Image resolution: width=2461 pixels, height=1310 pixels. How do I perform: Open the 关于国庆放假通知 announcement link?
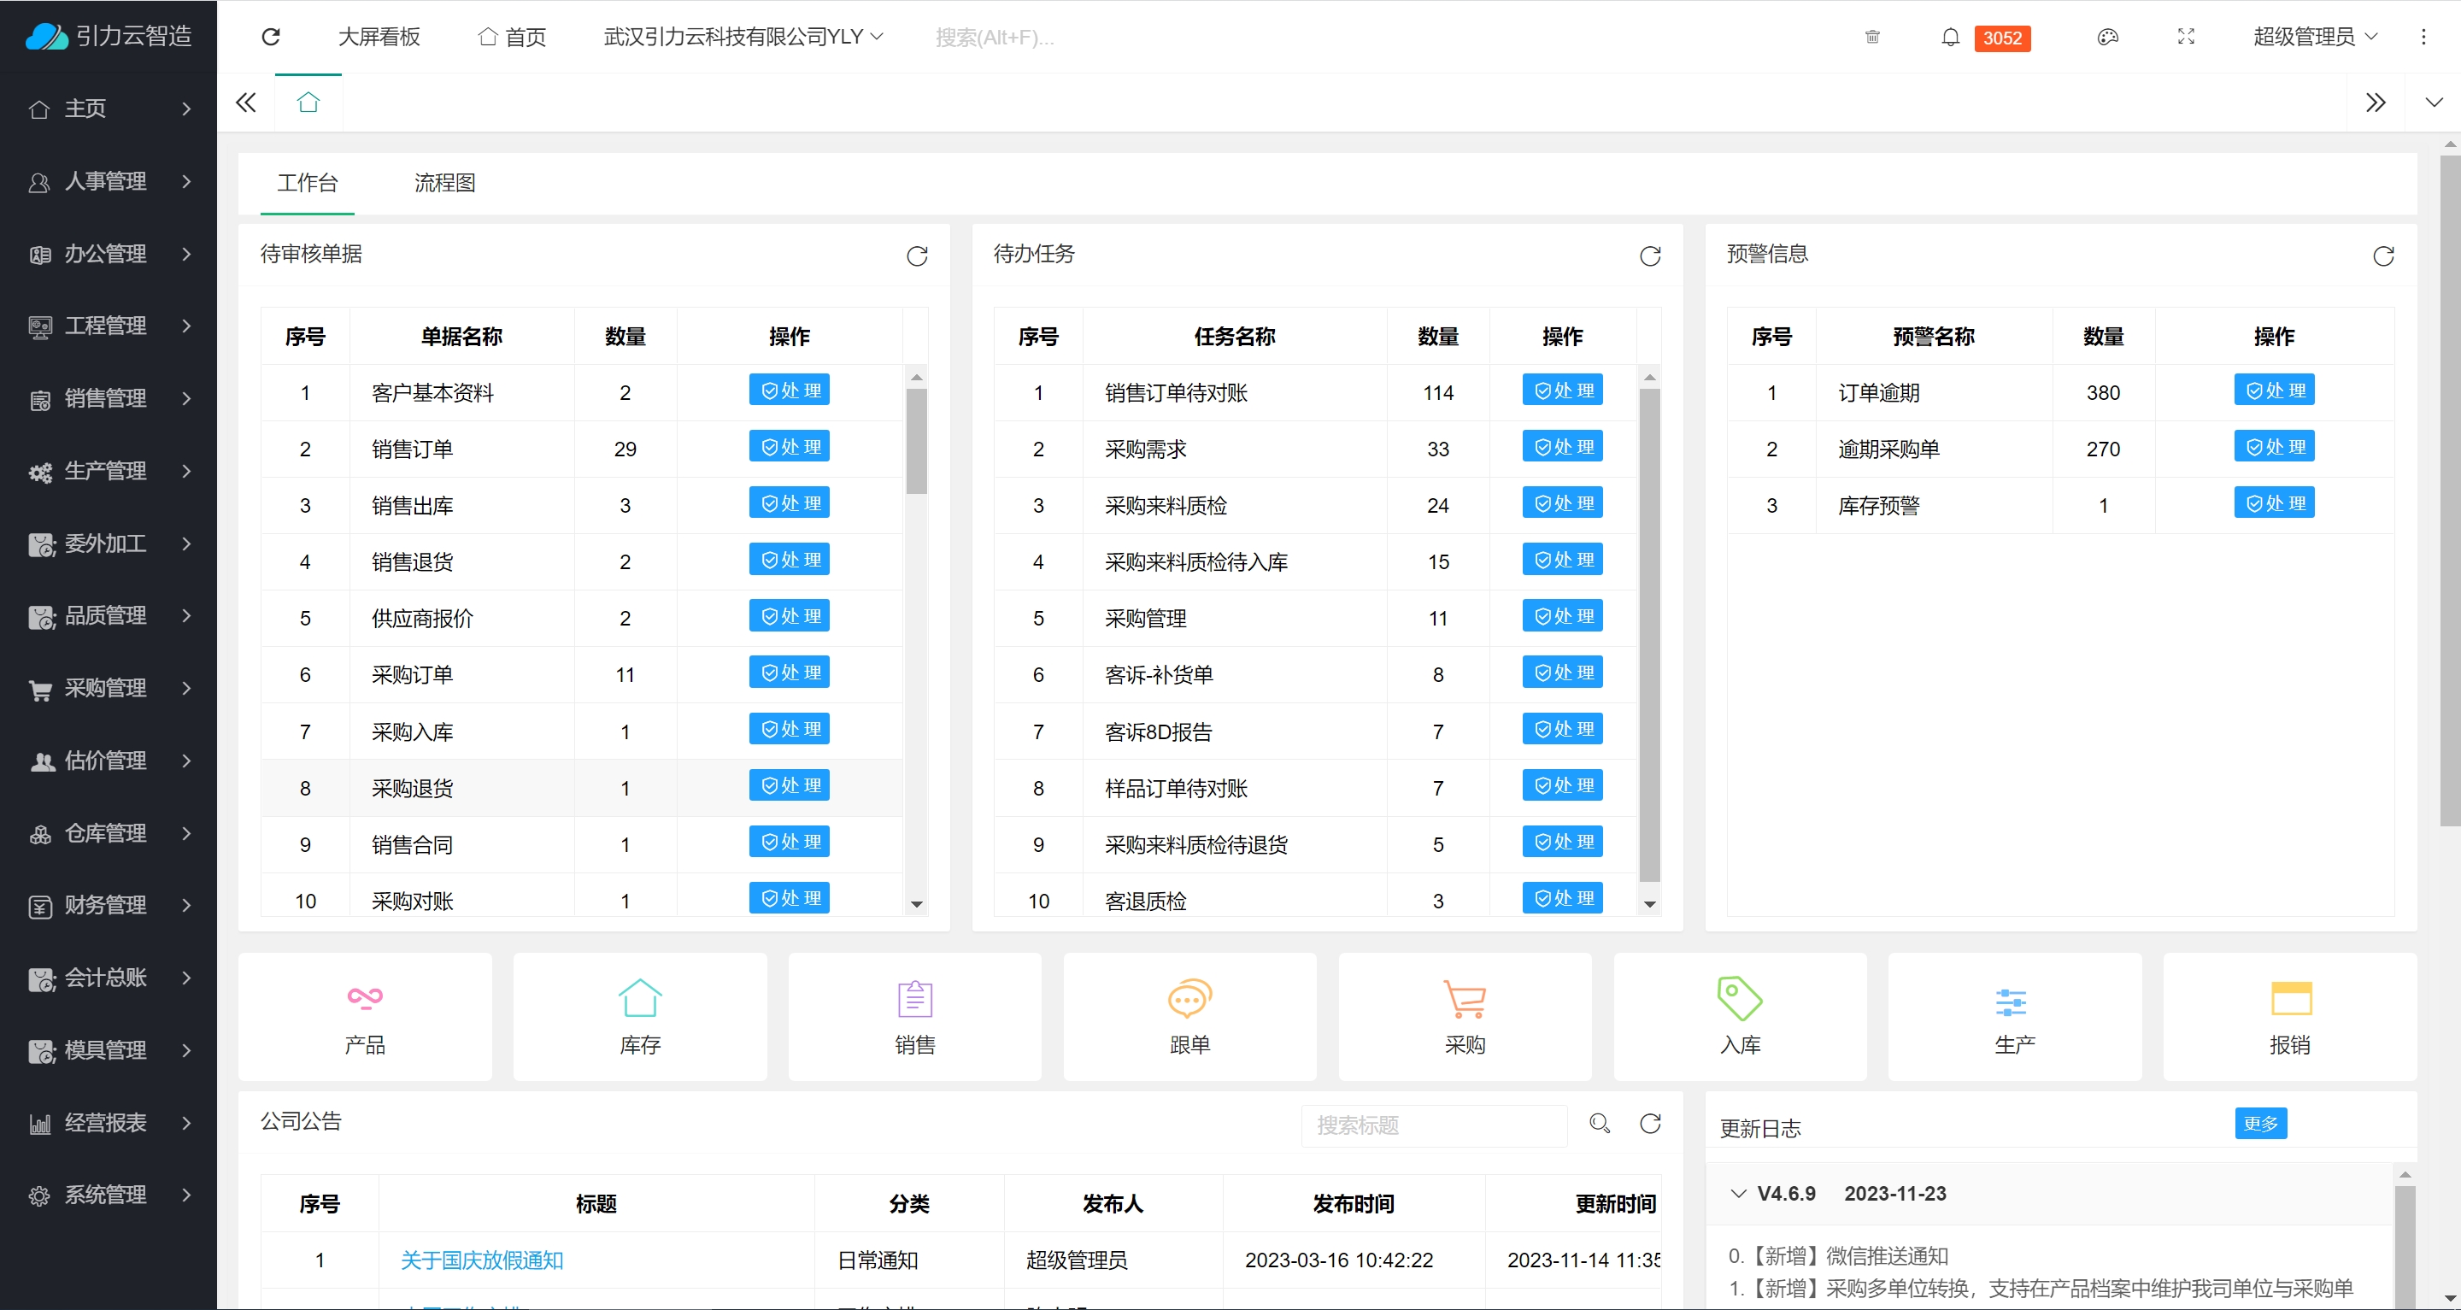click(x=481, y=1260)
